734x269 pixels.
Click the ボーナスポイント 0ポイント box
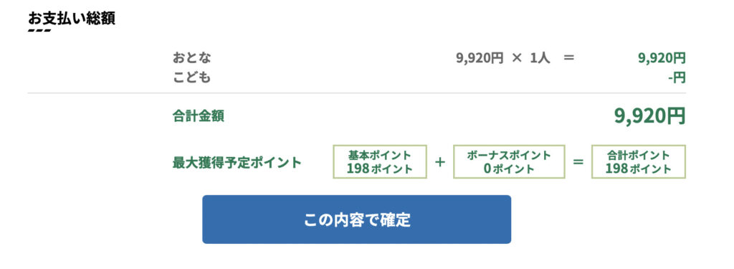click(509, 161)
